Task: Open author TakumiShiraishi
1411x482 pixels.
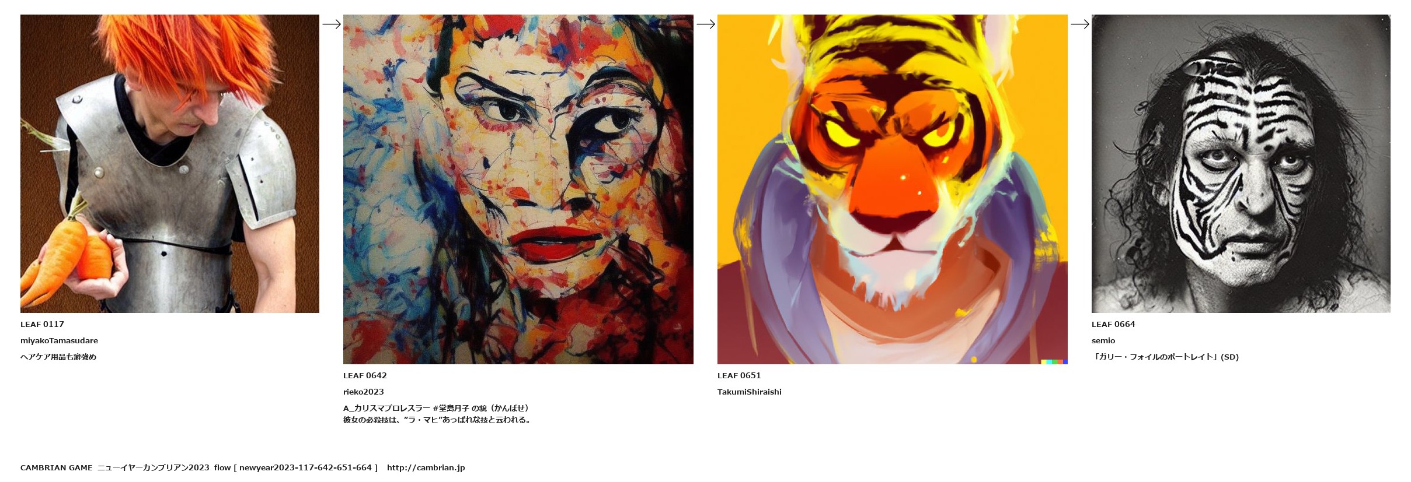Action: [x=750, y=392]
